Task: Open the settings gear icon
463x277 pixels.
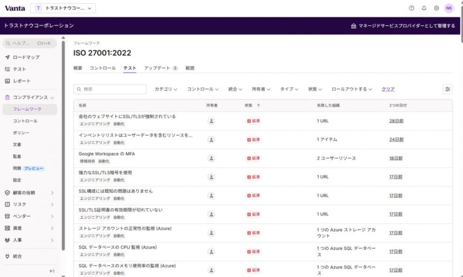Action: [436, 8]
